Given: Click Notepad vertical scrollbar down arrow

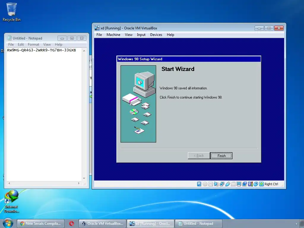Looking at the screenshot, I should (x=84, y=178).
